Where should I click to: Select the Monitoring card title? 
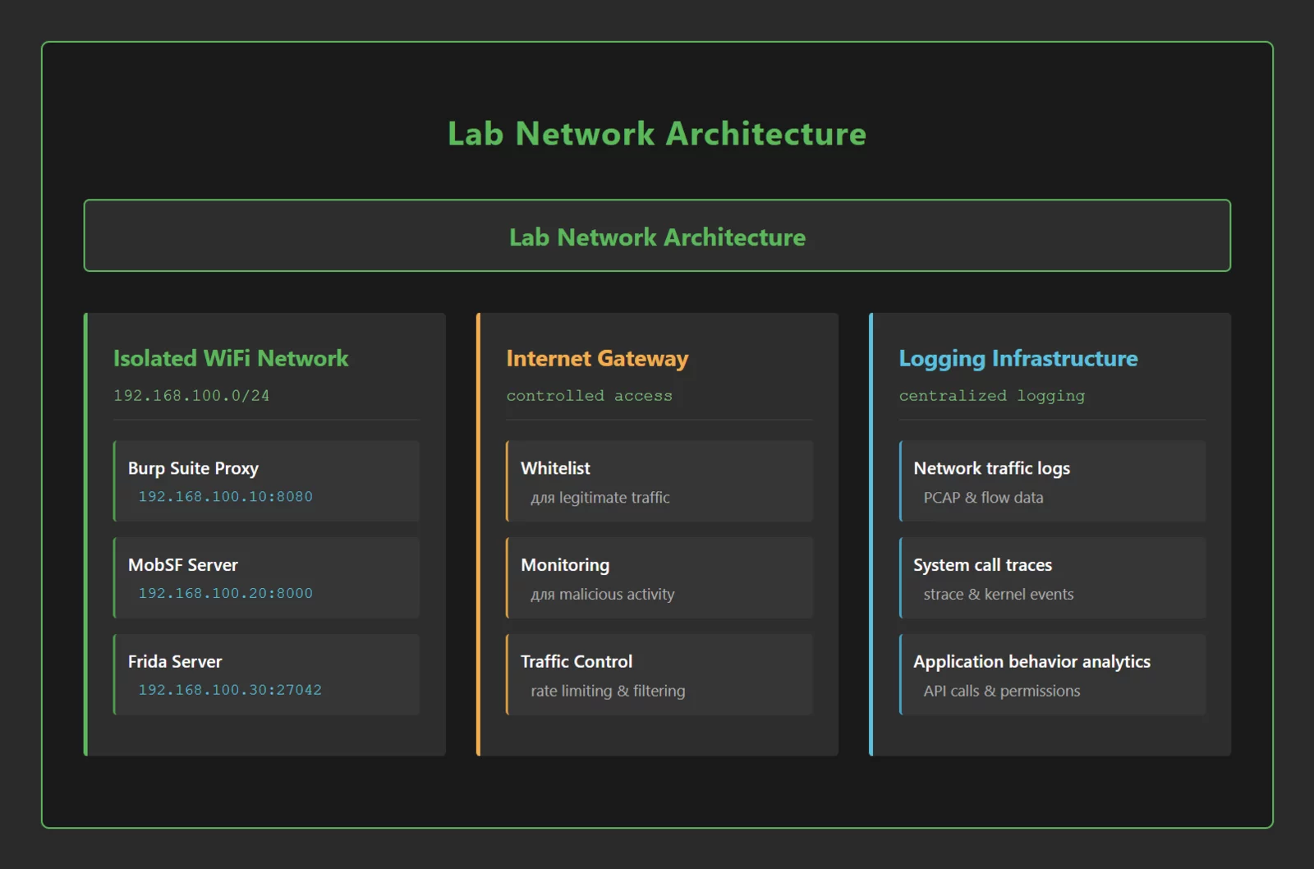click(565, 565)
